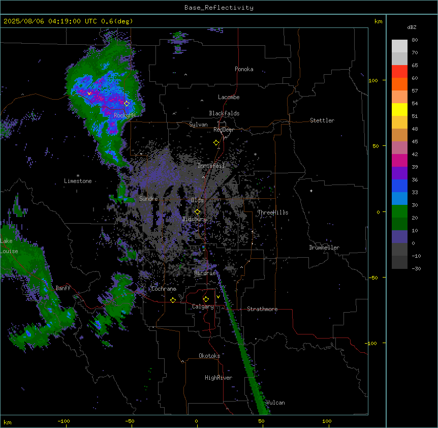
Task: Click the Limestone label
Action: coord(78,181)
